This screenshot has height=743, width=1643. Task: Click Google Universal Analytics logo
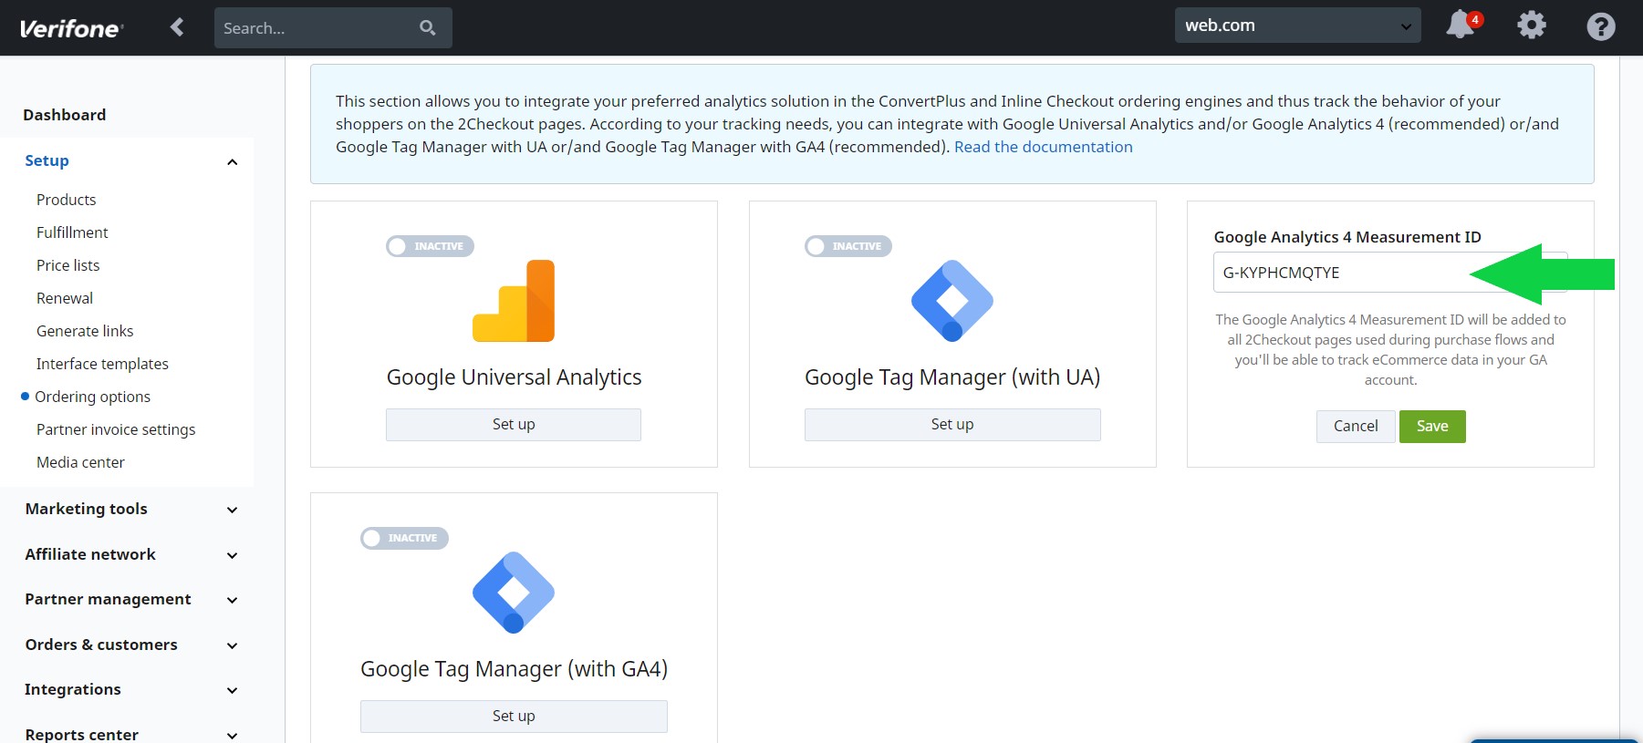pyautogui.click(x=514, y=301)
